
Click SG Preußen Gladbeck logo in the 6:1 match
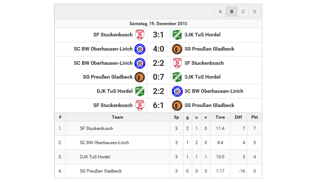177,106
